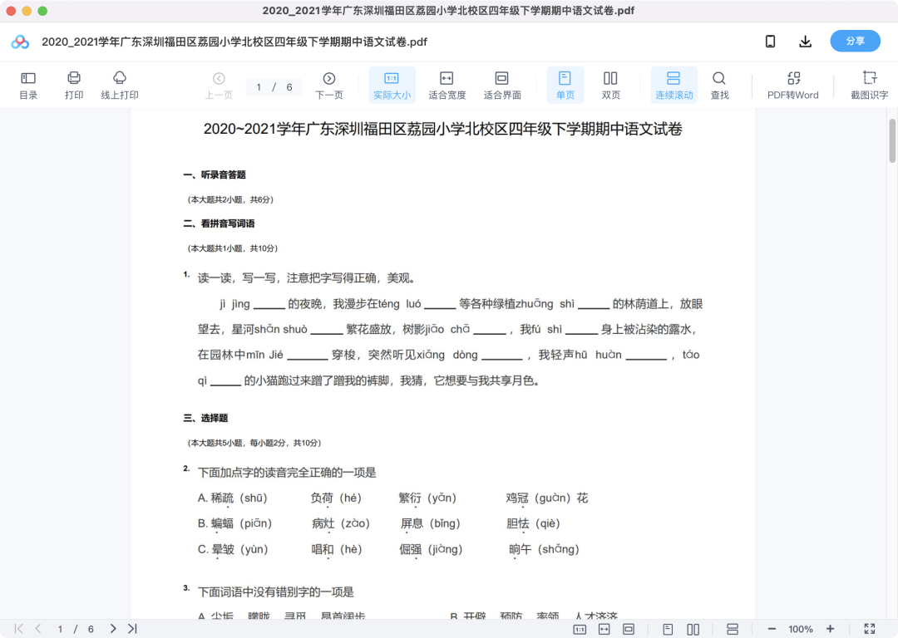Open the 查找 search tool

pyautogui.click(x=719, y=86)
